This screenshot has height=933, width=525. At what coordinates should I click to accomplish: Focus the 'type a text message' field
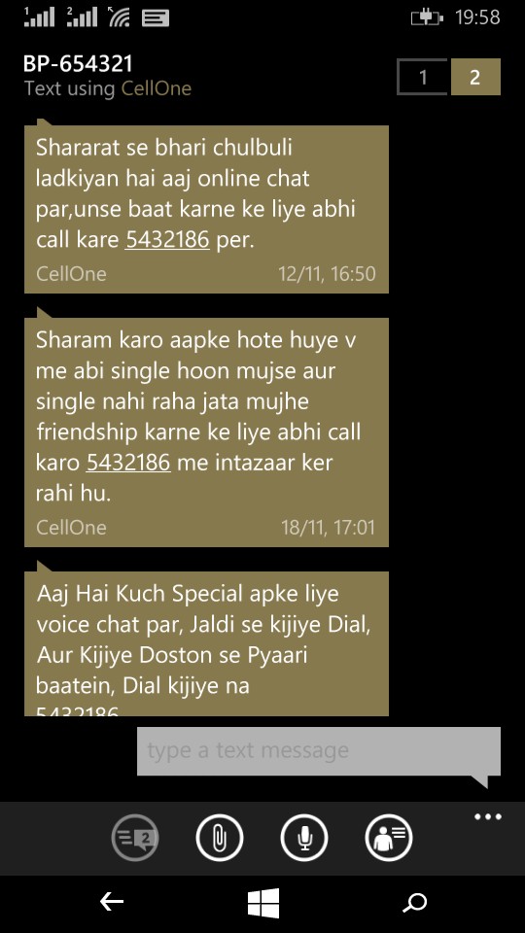point(319,751)
